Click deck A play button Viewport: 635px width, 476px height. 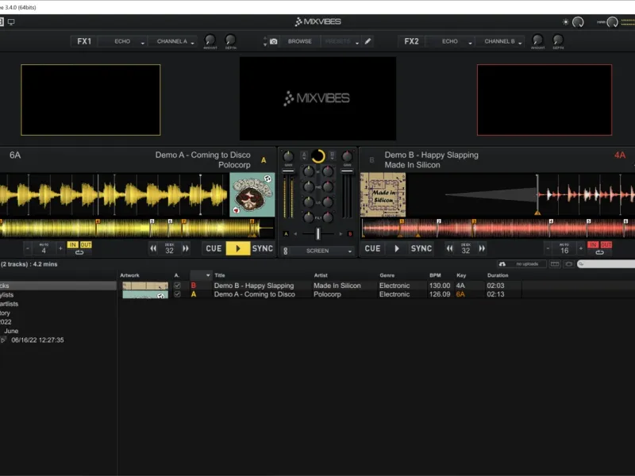238,248
